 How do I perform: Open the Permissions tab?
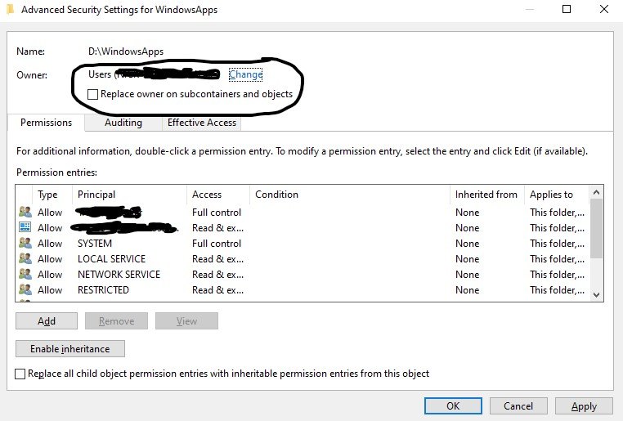[x=46, y=123]
